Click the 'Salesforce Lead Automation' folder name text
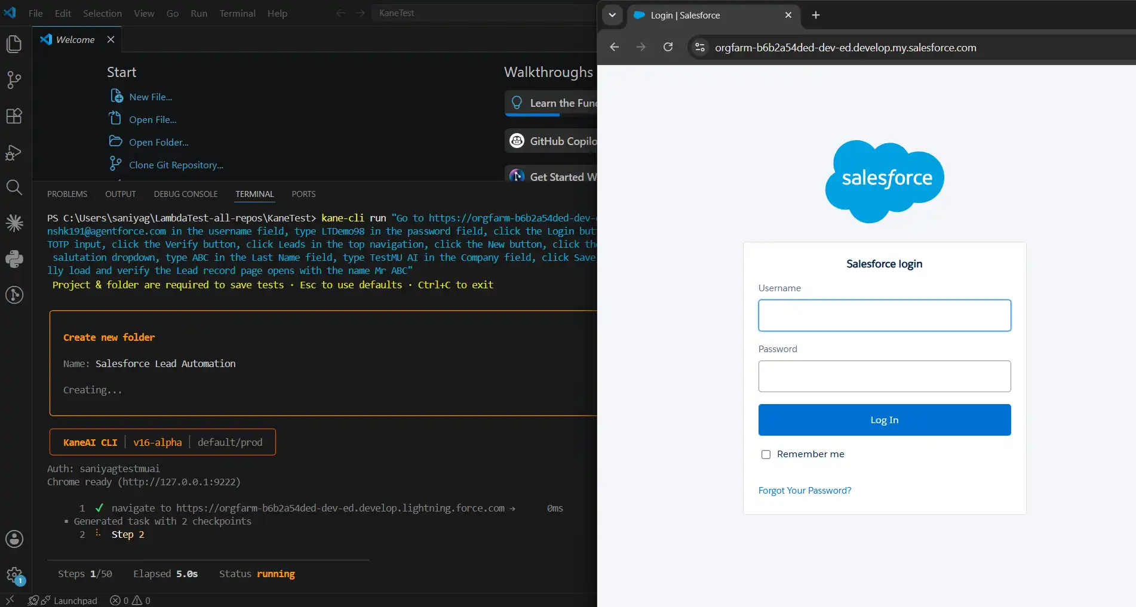 click(x=165, y=363)
